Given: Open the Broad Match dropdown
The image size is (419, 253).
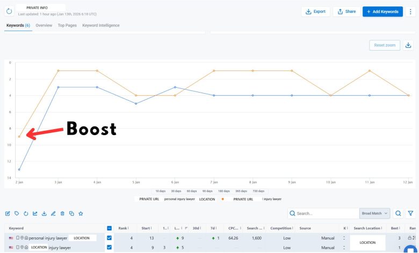Looking at the screenshot, I should (375, 214).
